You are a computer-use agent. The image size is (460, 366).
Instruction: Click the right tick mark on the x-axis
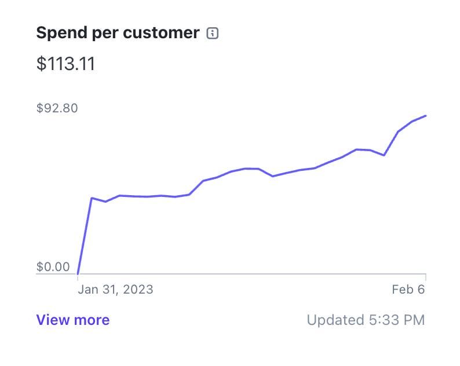coord(426,277)
